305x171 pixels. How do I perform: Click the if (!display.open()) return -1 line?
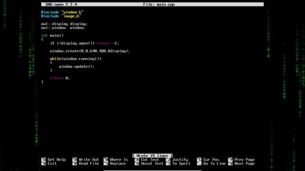click(x=84, y=43)
